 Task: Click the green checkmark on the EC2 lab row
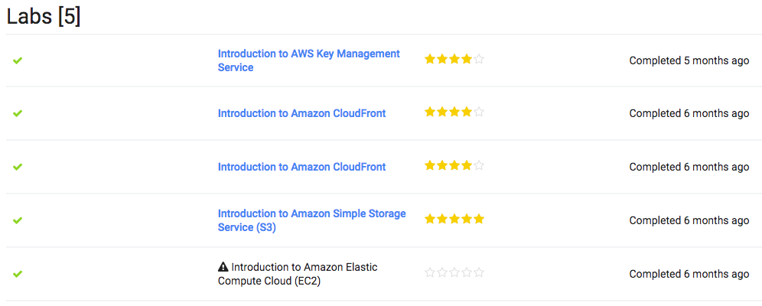pos(18,274)
